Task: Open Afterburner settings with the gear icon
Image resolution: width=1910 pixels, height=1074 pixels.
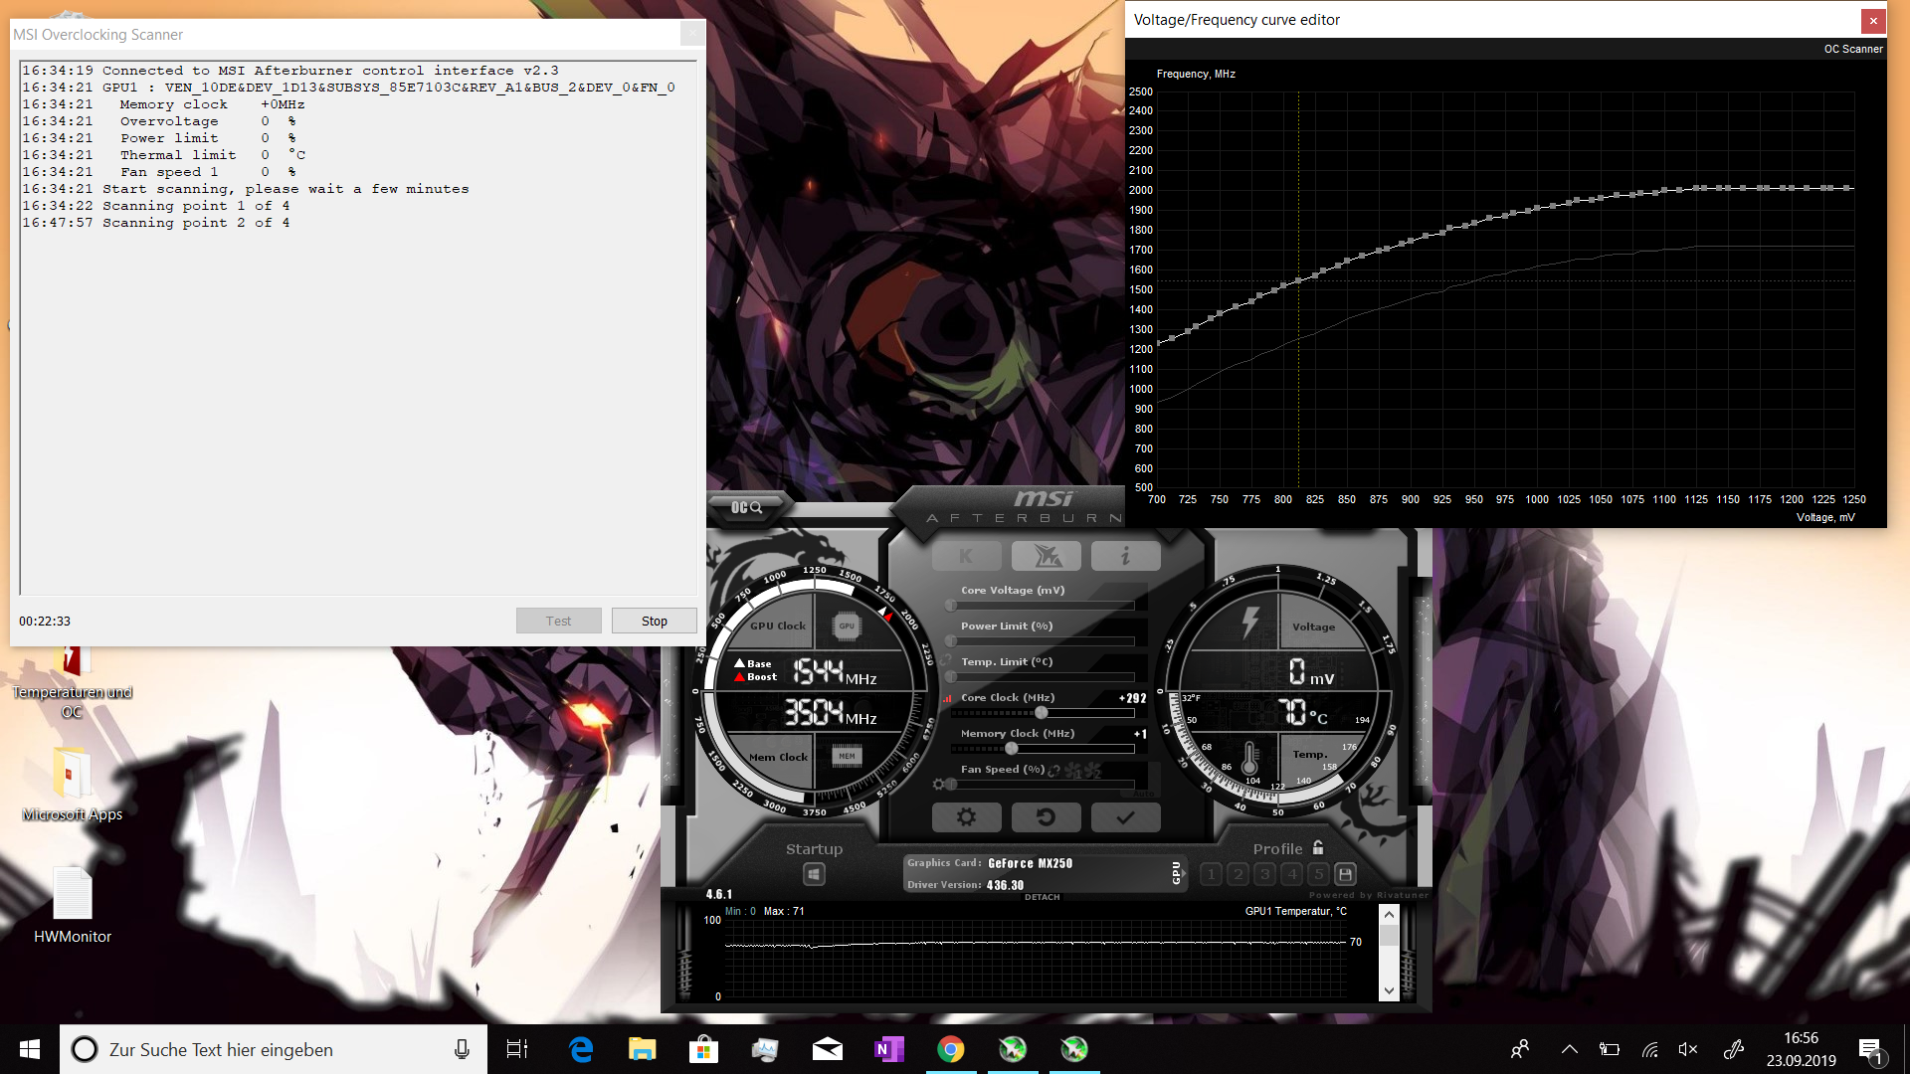Action: pyautogui.click(x=966, y=817)
